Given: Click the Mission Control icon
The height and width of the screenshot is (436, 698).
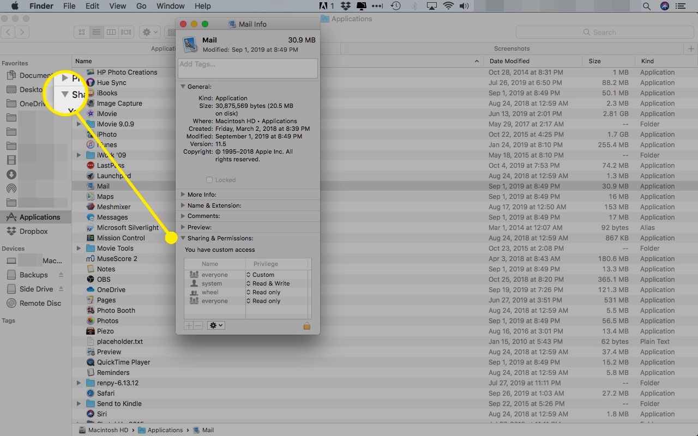Looking at the screenshot, I should (91, 238).
